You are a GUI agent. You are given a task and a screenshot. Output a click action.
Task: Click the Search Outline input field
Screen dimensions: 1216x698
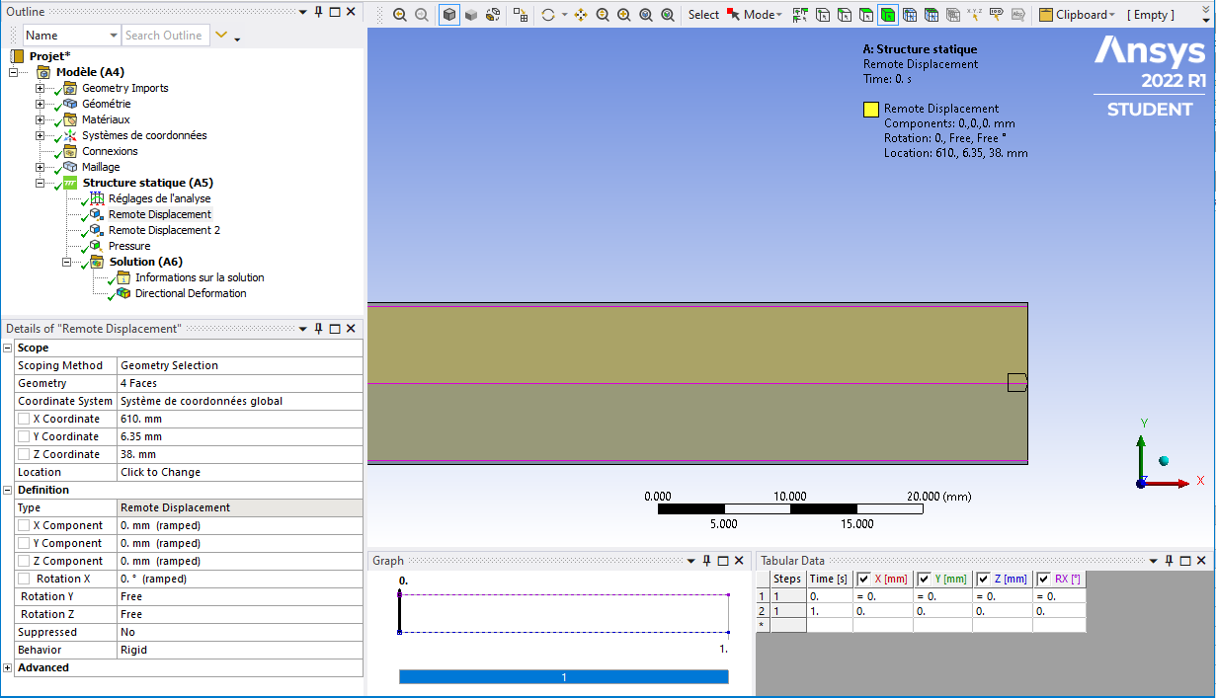click(165, 36)
